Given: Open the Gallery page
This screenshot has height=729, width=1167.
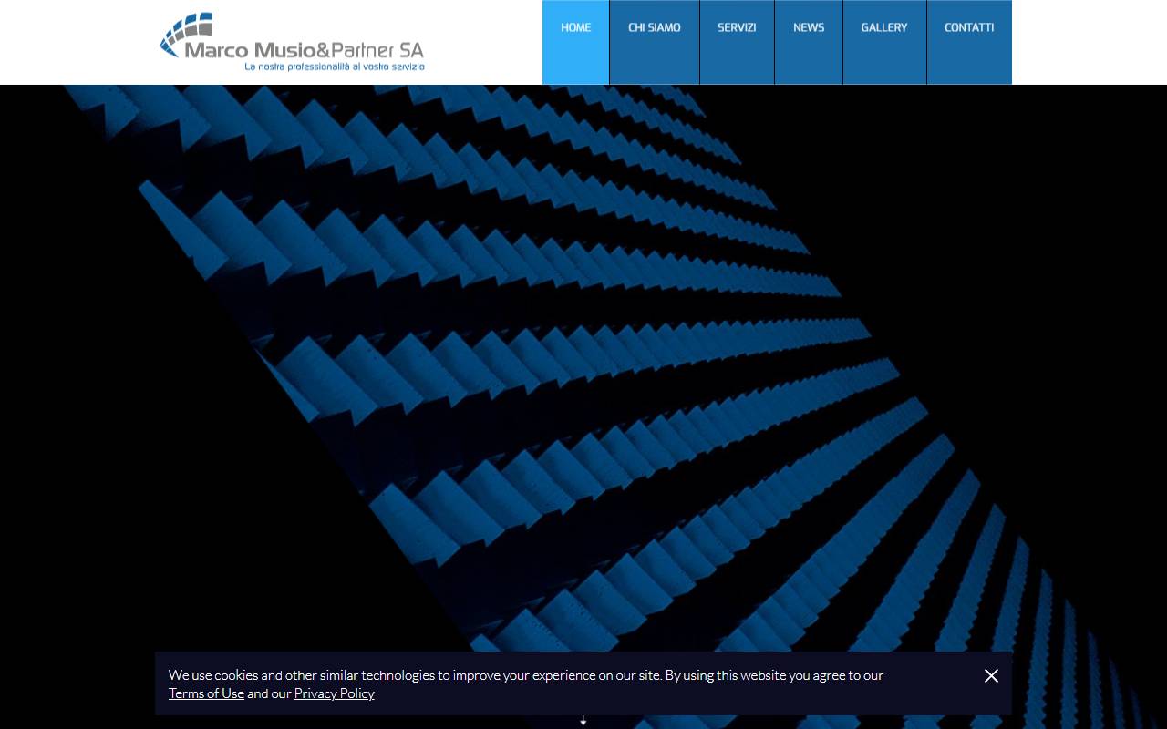Looking at the screenshot, I should [x=884, y=42].
